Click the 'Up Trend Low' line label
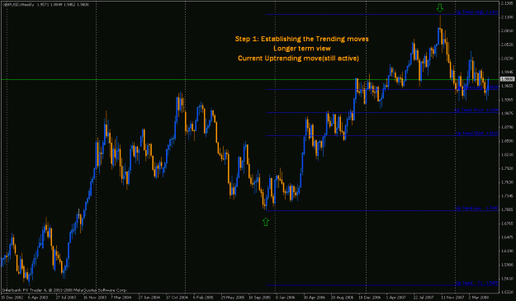 tap(476, 208)
